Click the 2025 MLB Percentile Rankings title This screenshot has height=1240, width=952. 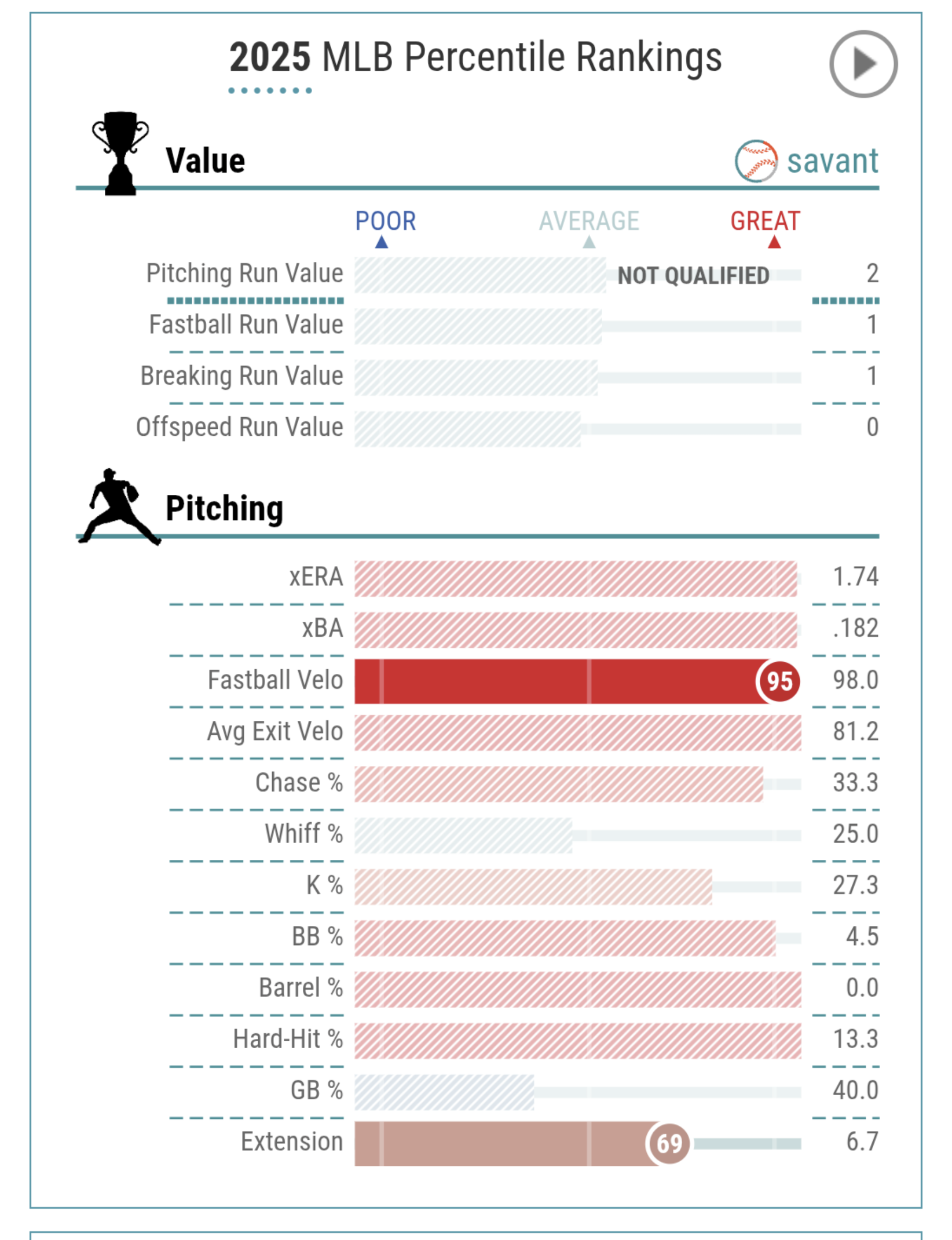[475, 57]
